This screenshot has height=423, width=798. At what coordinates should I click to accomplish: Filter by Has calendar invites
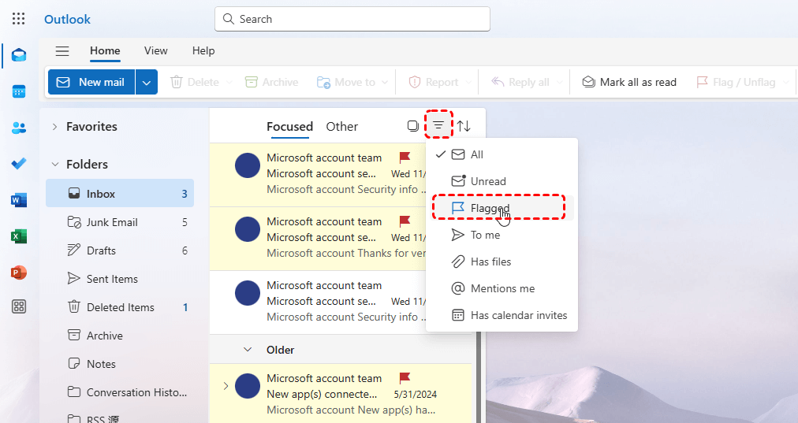pos(502,315)
